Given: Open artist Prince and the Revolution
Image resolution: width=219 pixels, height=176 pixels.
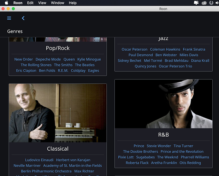Looking at the screenshot, I should click(x=182, y=151).
